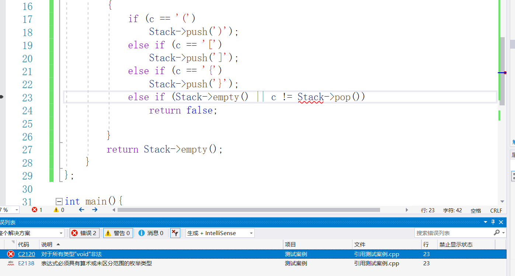Screen dimensions: 515x276
Task: Toggle the Errors 2 filter button
Action: click(x=84, y=233)
